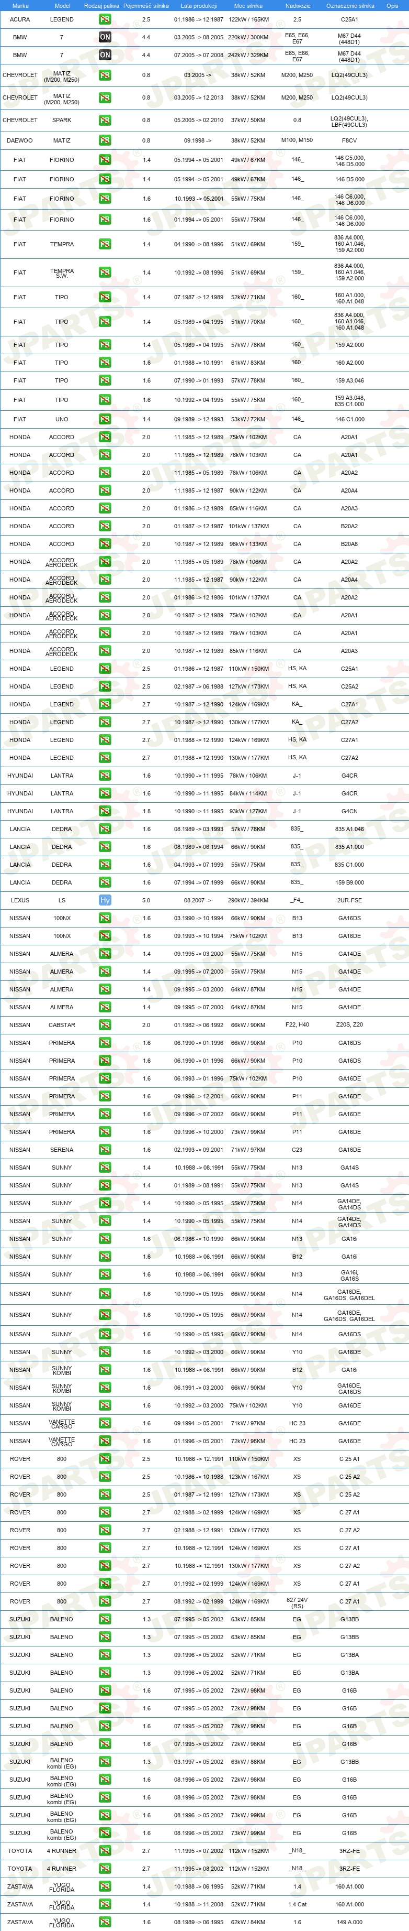Click the SPARK model cell

62,120
